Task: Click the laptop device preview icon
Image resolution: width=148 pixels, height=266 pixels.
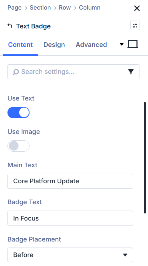Action: click(x=133, y=44)
